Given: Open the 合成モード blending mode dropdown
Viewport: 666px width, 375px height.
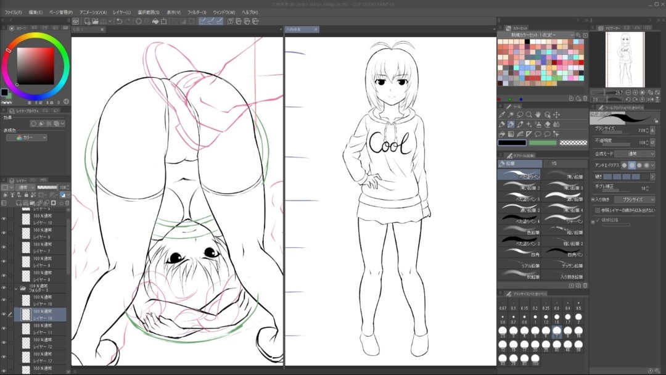Looking at the screenshot, I should point(635,154).
